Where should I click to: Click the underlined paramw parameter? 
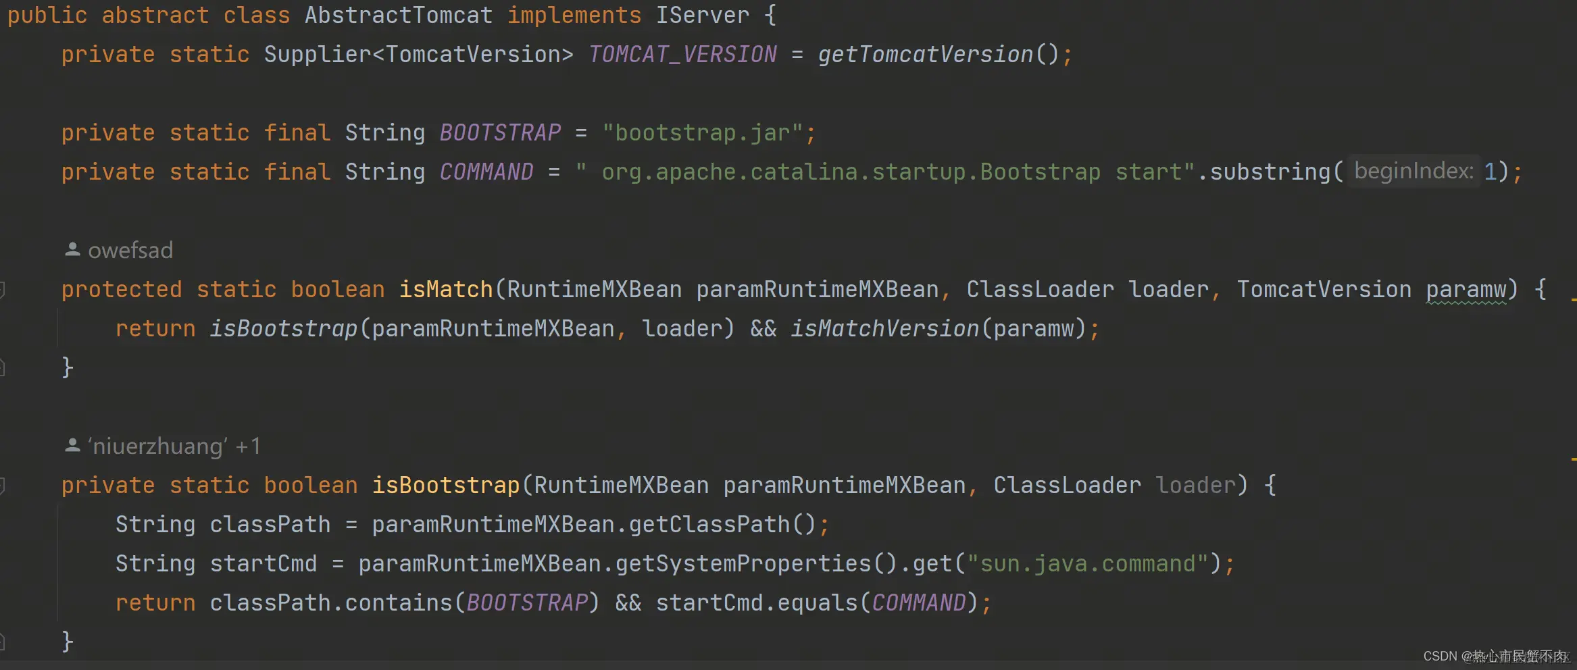[x=1466, y=290]
